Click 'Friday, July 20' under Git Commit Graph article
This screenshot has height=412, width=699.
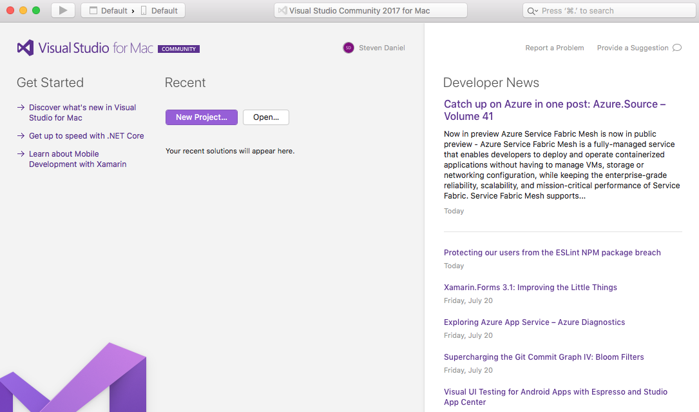point(468,371)
